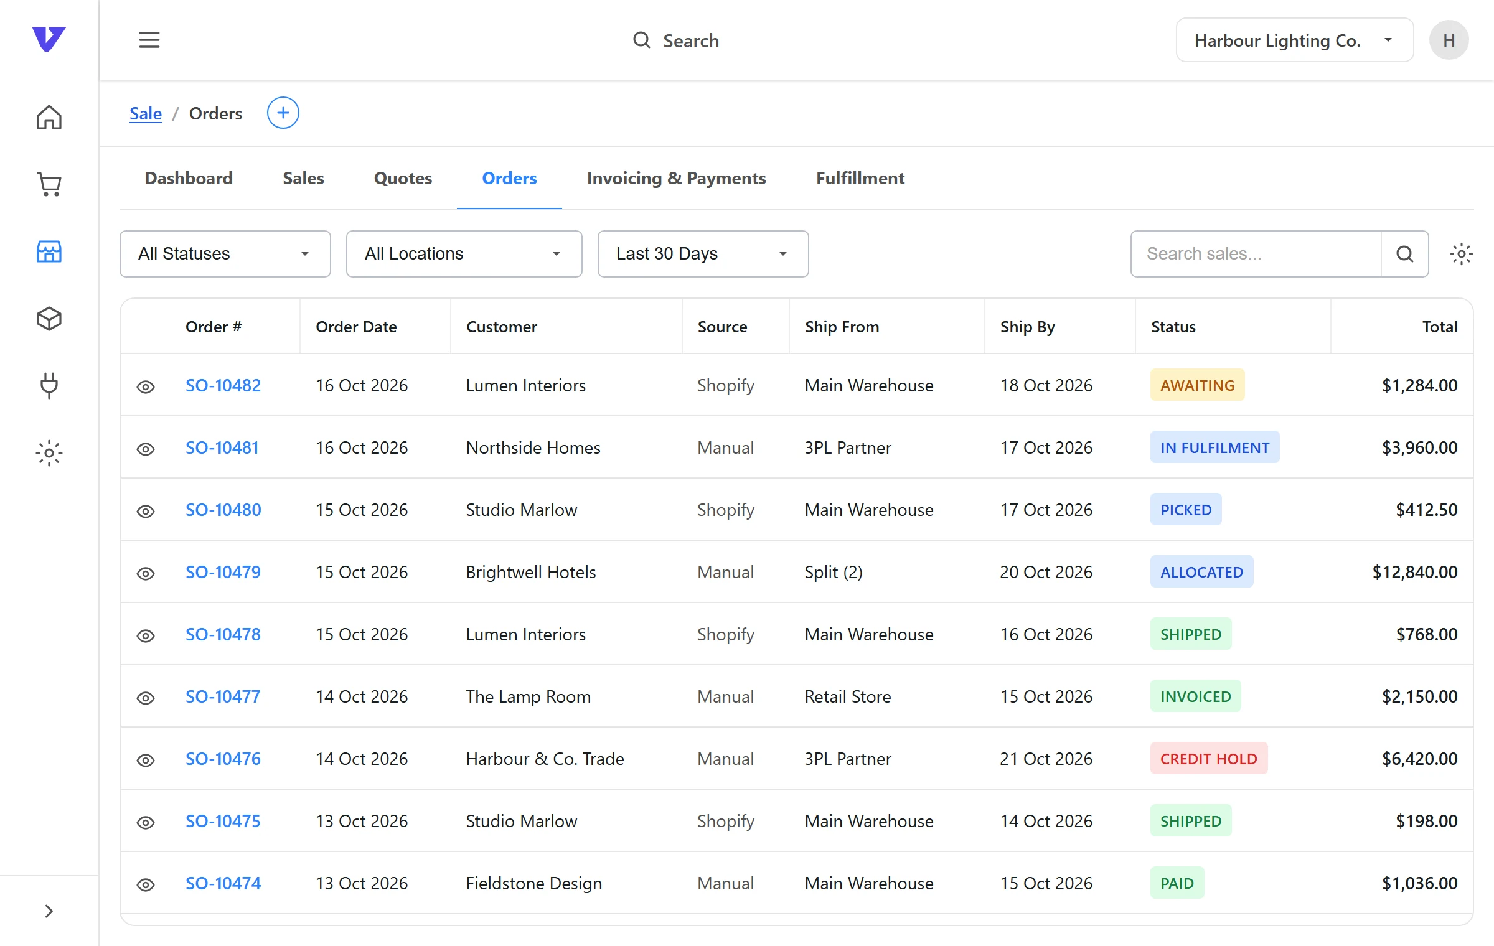Click the magnifier button in the Search sales box
Viewport: 1494px width, 946px height.
click(x=1404, y=254)
